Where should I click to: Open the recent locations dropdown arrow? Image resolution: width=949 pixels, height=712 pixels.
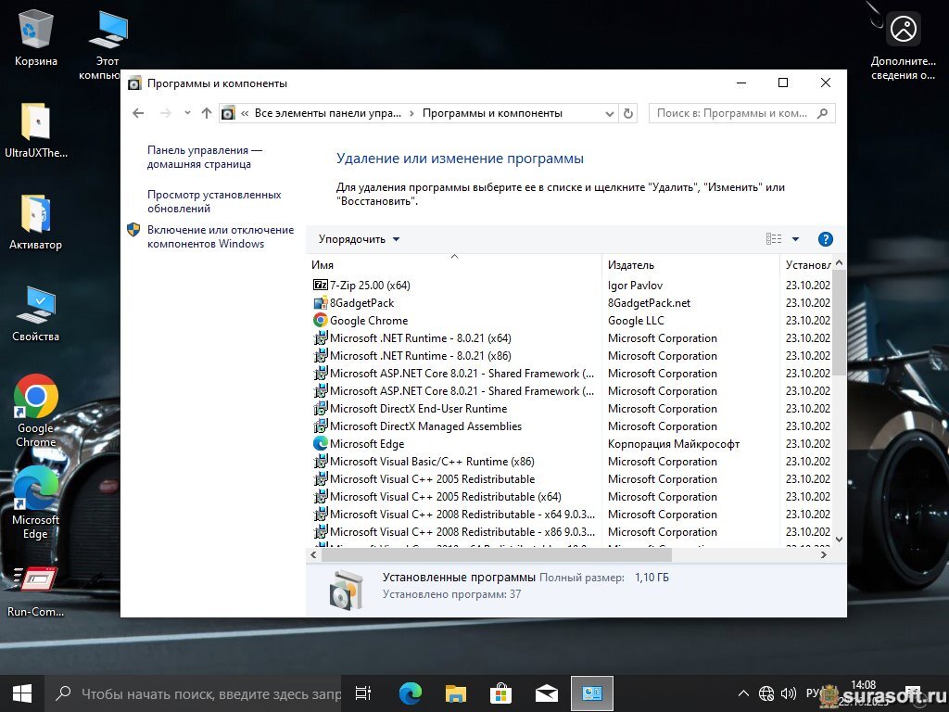(x=186, y=113)
